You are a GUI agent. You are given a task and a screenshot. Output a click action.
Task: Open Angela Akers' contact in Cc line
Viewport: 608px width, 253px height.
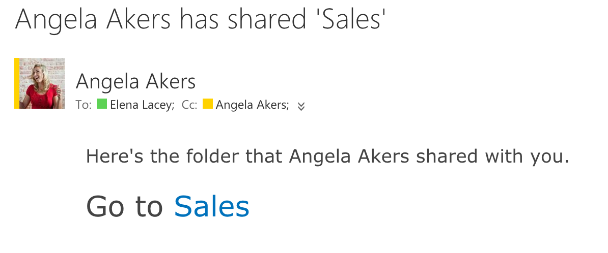coord(252,105)
